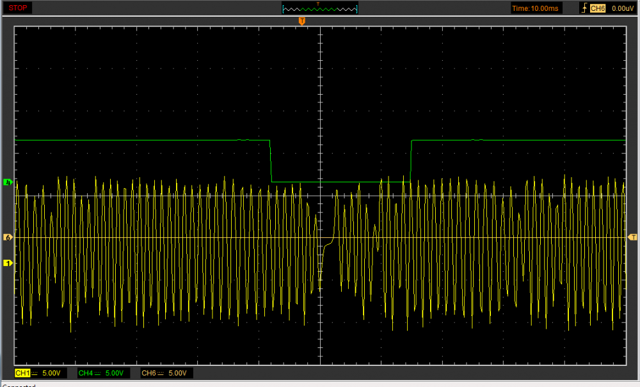Click the Time:10.00ms timebase readout
The width and height of the screenshot is (640, 387).
pyautogui.click(x=536, y=8)
